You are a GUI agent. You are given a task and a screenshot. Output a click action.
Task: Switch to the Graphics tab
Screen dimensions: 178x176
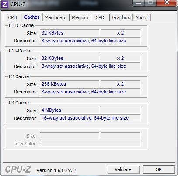tap(121, 17)
